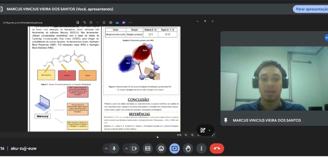The height and width of the screenshot is (157, 328).
Task: Mute the microphone in the call bar
Action: [114, 148]
